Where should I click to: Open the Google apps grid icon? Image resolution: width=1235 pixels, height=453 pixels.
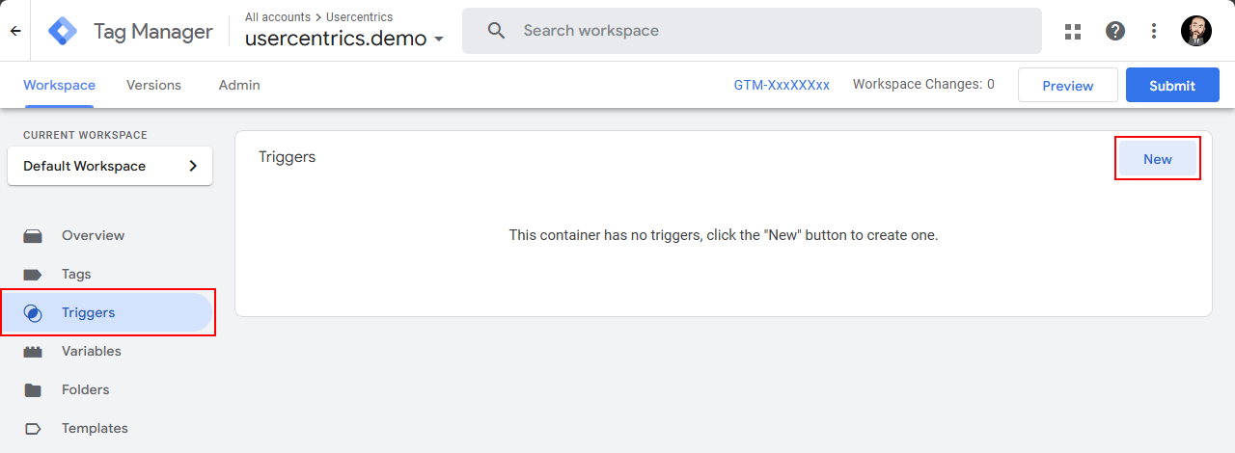click(1073, 31)
